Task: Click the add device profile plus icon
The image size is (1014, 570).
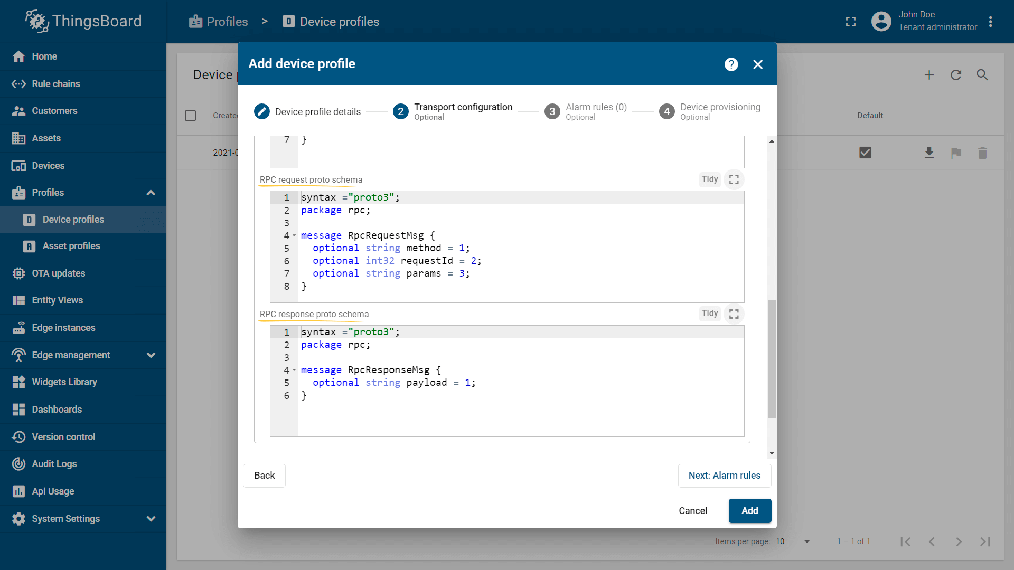Action: tap(929, 75)
